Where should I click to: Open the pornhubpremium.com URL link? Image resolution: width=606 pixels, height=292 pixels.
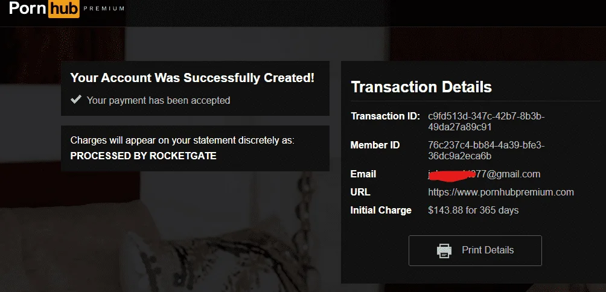coord(501,192)
